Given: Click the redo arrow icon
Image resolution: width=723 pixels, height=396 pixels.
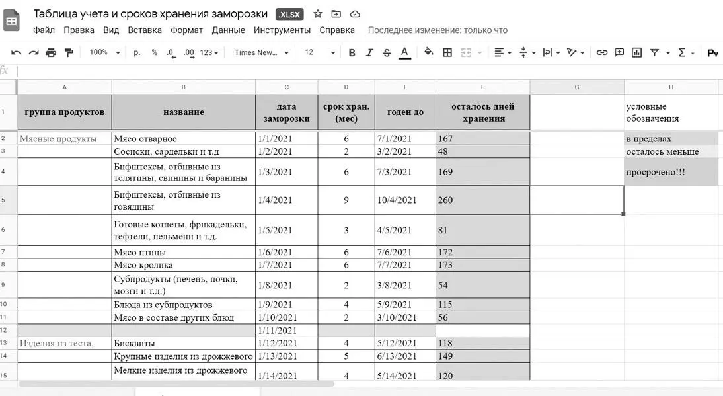Looking at the screenshot, I should click(x=34, y=52).
